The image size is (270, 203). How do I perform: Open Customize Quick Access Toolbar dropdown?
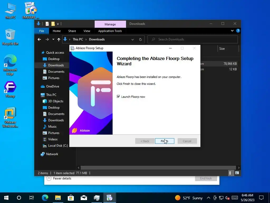pos(58,24)
